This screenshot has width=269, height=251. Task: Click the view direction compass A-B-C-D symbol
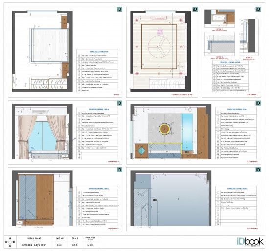click(x=10, y=242)
